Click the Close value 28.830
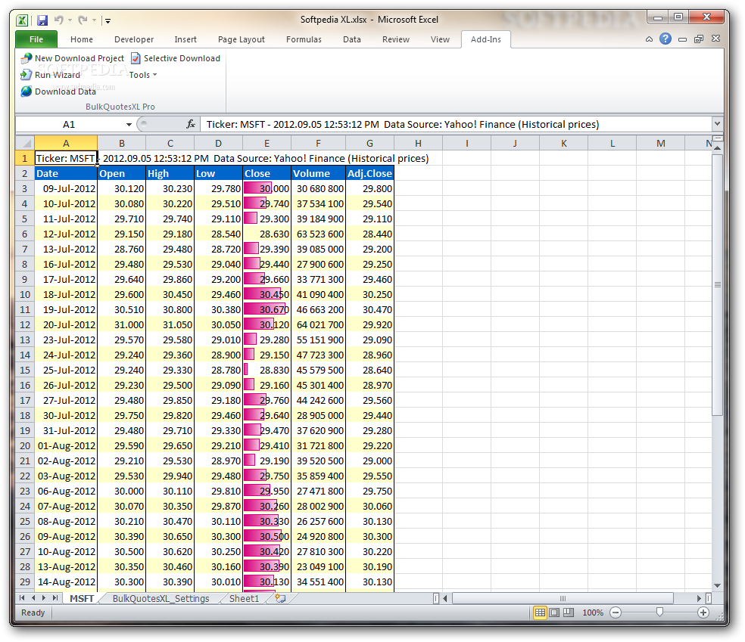 point(267,370)
